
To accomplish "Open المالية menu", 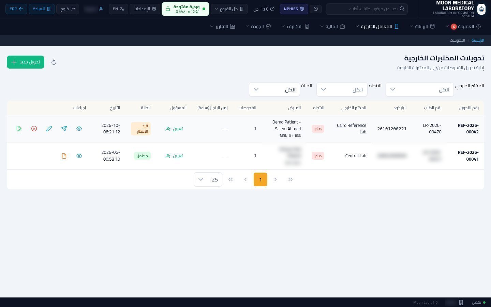I will (x=332, y=26).
